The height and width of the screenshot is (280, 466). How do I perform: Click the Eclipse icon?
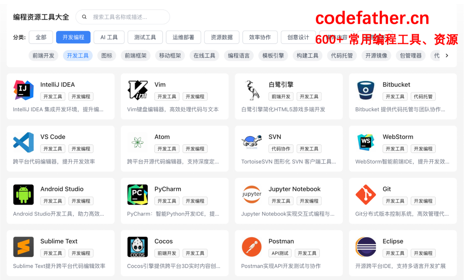click(x=365, y=247)
